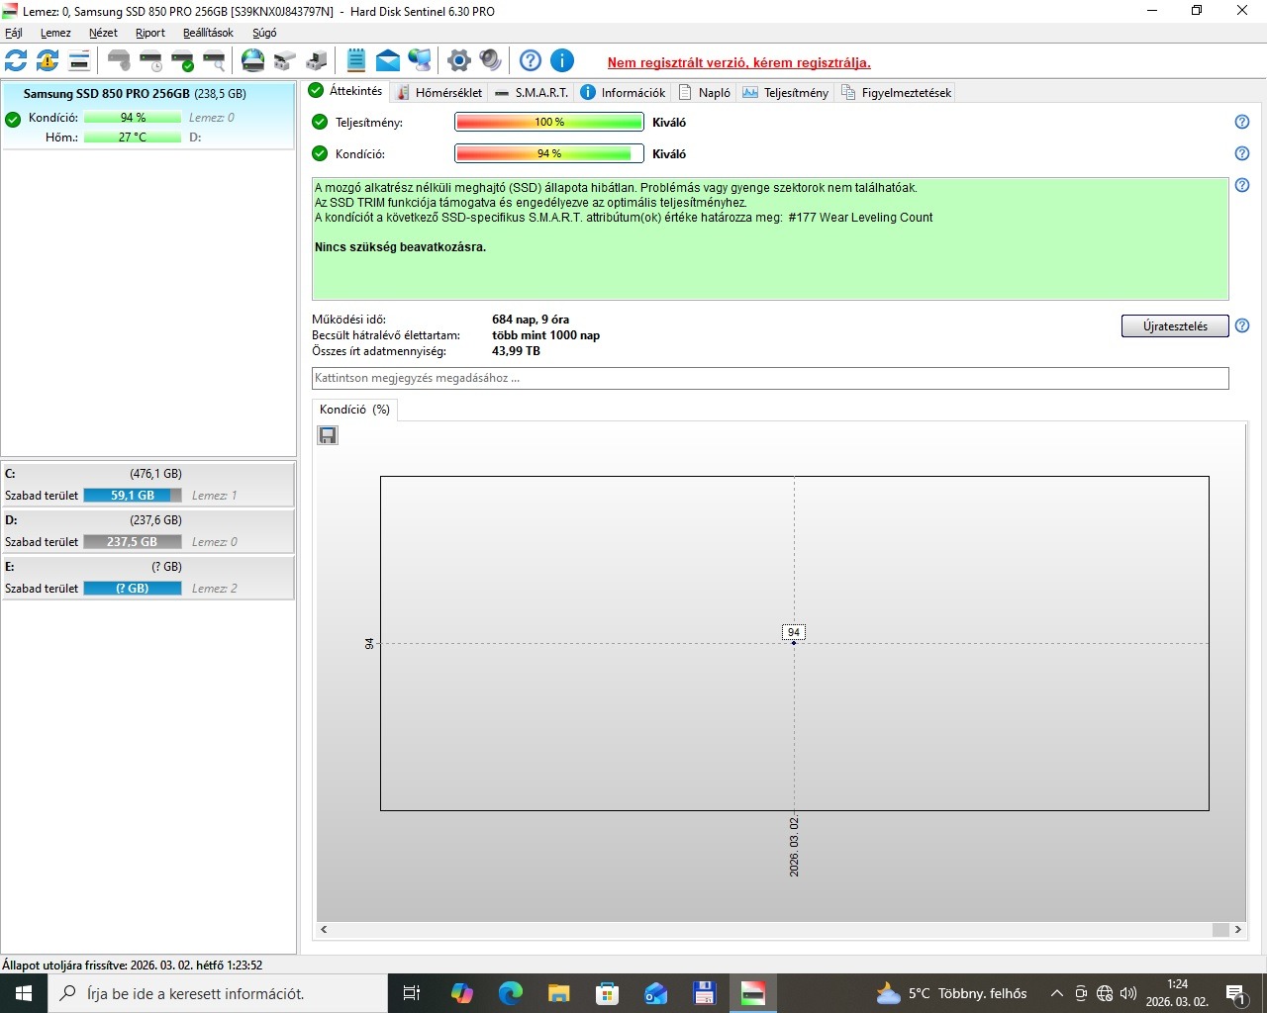This screenshot has width=1267, height=1013.
Task: Click the blue envelope email icon
Action: [x=388, y=61]
